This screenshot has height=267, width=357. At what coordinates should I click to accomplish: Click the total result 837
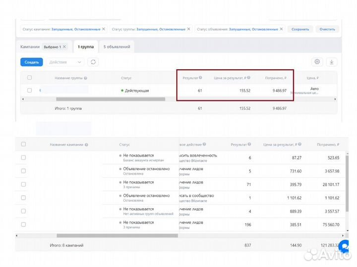(248, 245)
